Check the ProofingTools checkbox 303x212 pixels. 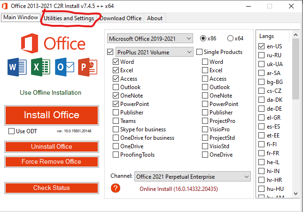coord(116,155)
